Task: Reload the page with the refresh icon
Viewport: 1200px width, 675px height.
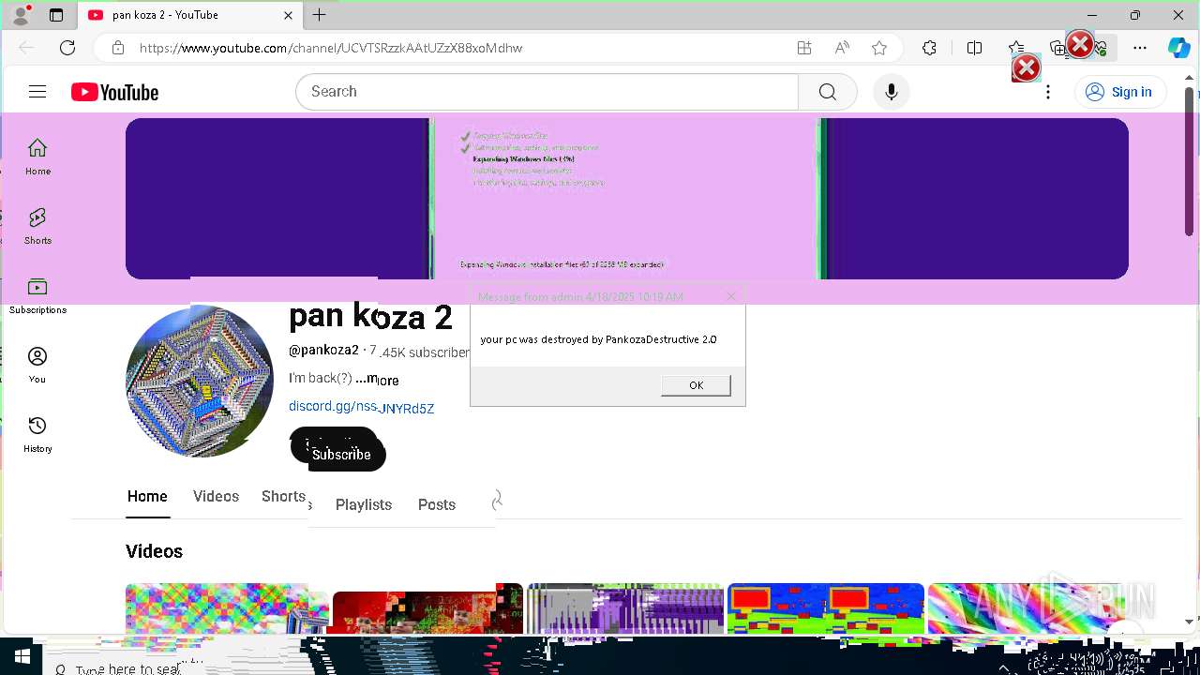Action: [x=67, y=48]
